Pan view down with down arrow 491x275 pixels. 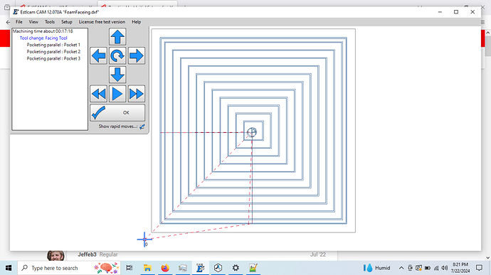[117, 75]
